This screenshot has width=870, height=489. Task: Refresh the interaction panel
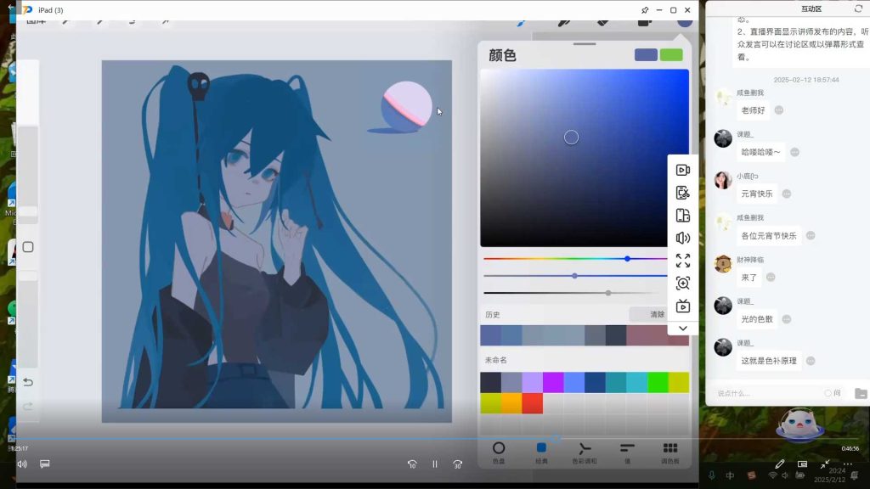(x=858, y=8)
